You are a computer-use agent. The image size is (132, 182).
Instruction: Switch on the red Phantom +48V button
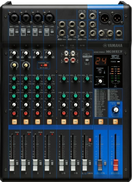[46, 65]
